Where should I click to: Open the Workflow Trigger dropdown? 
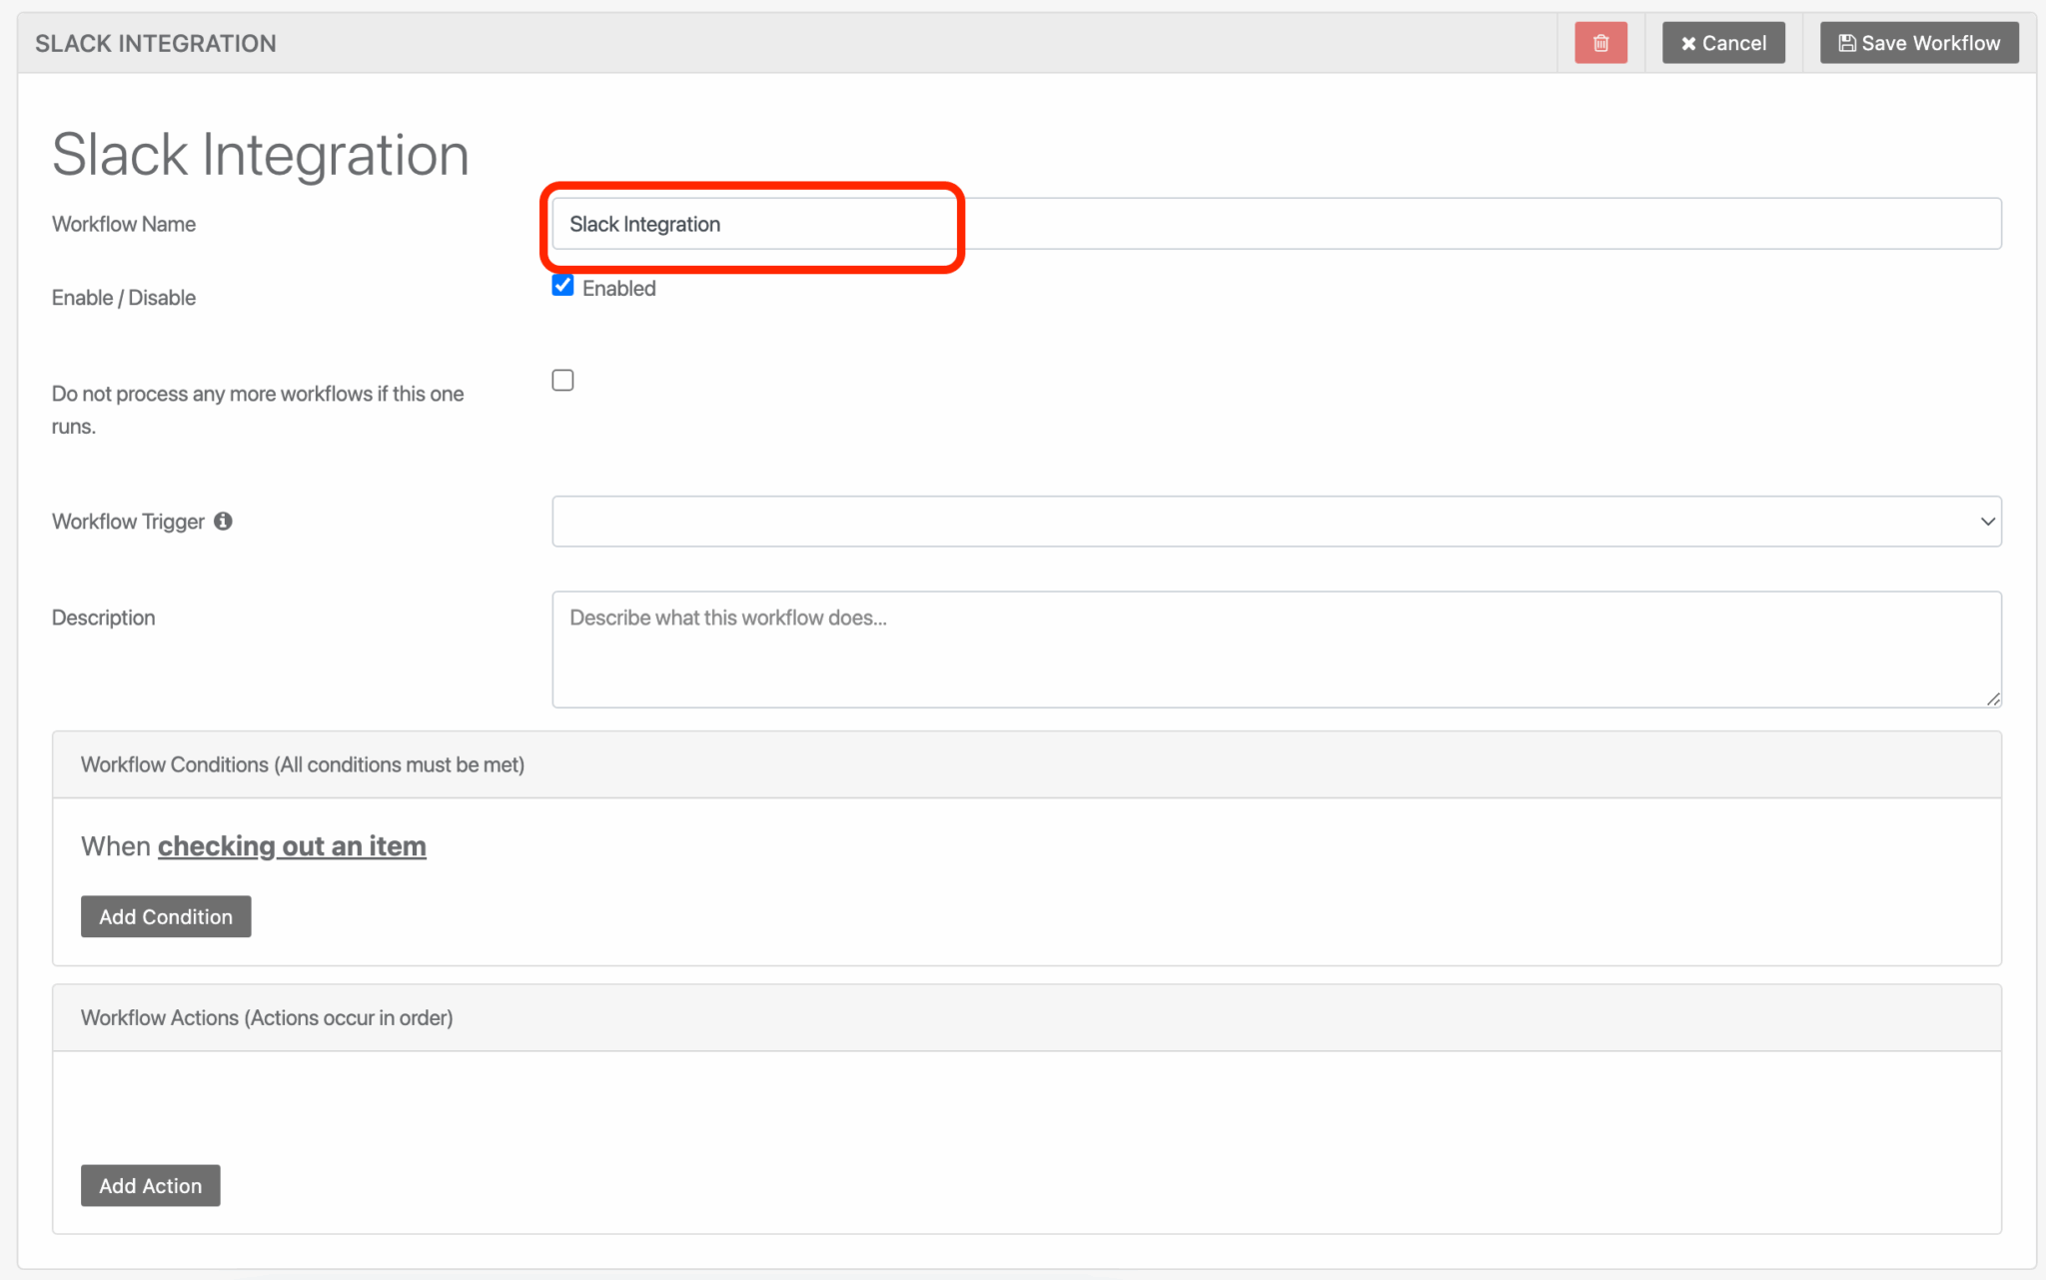click(1275, 521)
